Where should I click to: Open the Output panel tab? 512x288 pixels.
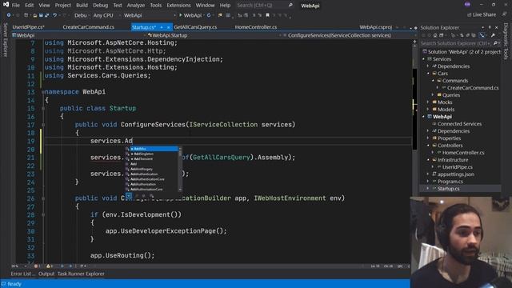click(46, 274)
